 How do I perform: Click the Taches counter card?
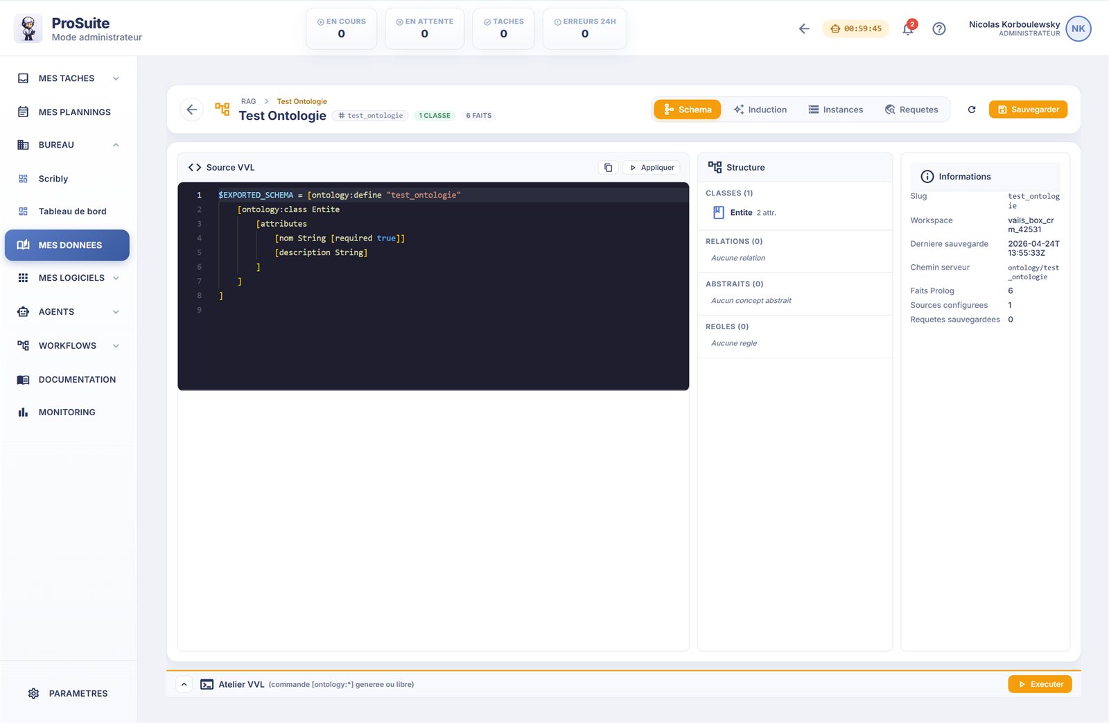click(x=503, y=28)
